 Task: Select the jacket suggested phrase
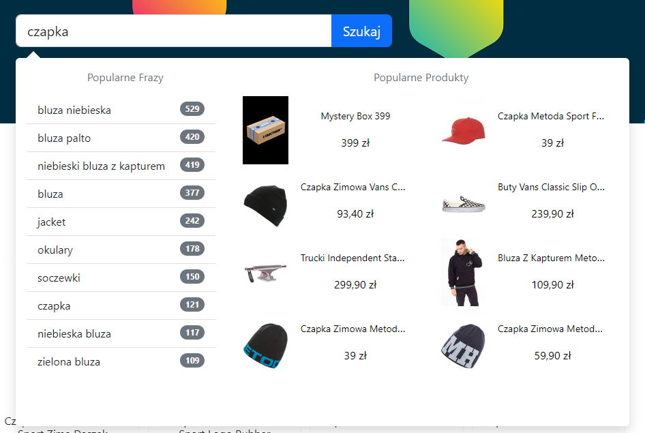121,222
